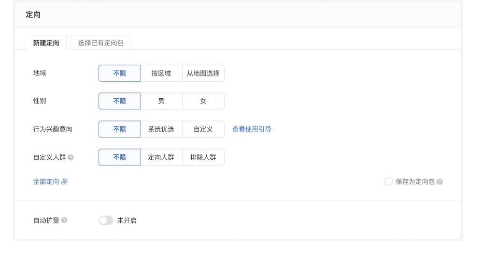Click the 性别 row label
This screenshot has width=483, height=271.
tap(40, 101)
